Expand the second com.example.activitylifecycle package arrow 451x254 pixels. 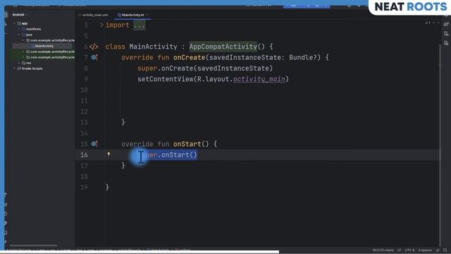click(23, 52)
